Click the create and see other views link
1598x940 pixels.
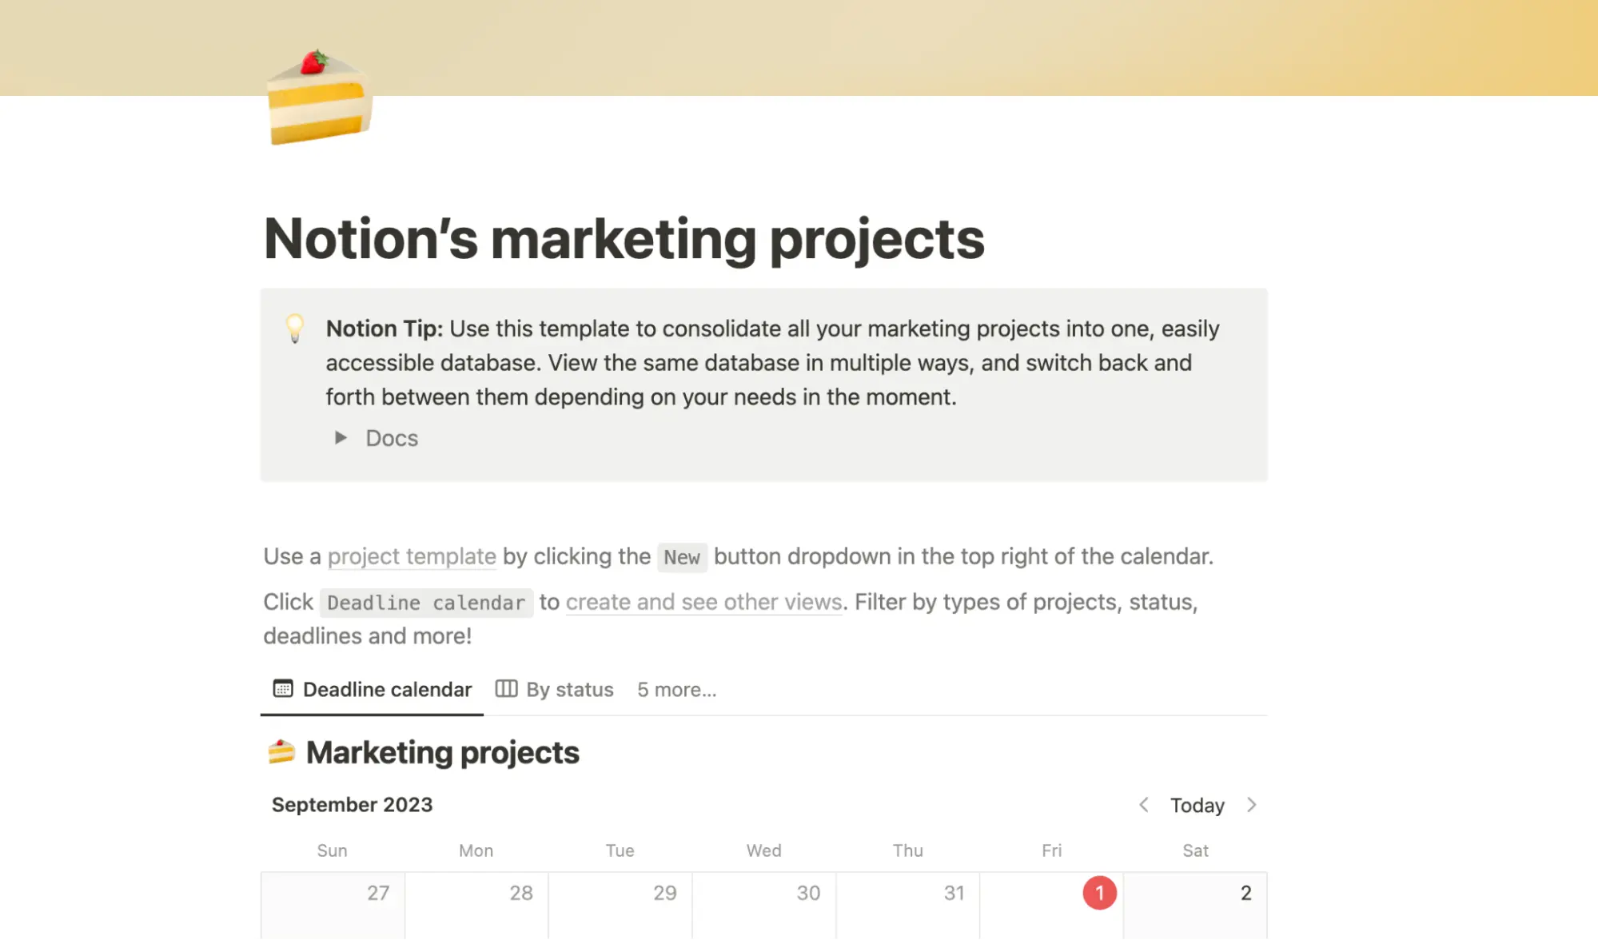[703, 602]
